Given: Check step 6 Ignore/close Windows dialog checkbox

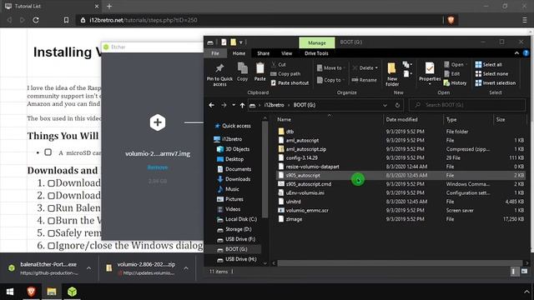Looking at the screenshot, I should tap(51, 246).
